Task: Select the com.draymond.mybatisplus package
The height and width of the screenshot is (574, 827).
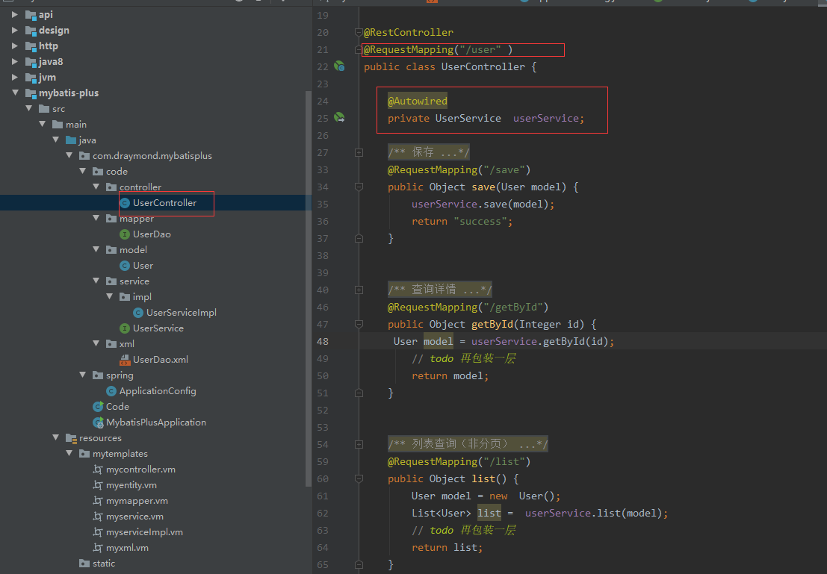Action: coord(152,156)
